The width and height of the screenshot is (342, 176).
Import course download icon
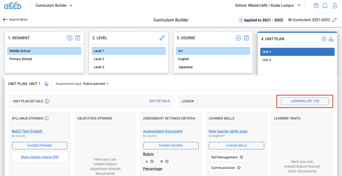click(x=246, y=38)
